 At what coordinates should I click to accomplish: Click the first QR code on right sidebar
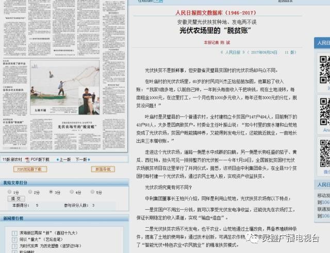point(324,70)
